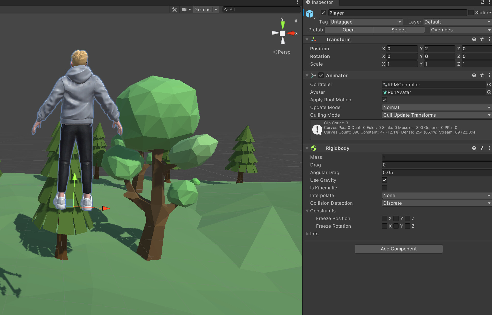
Task: Check Freeze Rotation X constraint
Action: 384,226
